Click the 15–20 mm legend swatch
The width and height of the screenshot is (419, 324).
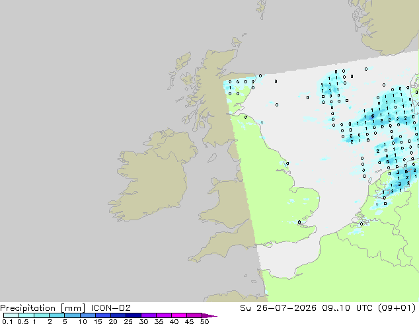pyautogui.click(x=102, y=315)
